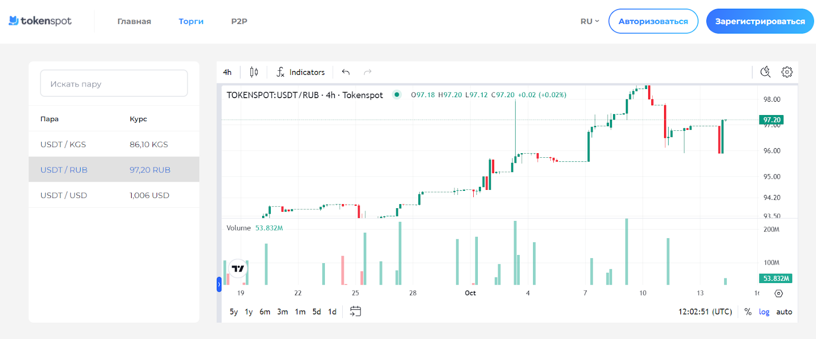Open the RU language dropdown

click(x=590, y=21)
